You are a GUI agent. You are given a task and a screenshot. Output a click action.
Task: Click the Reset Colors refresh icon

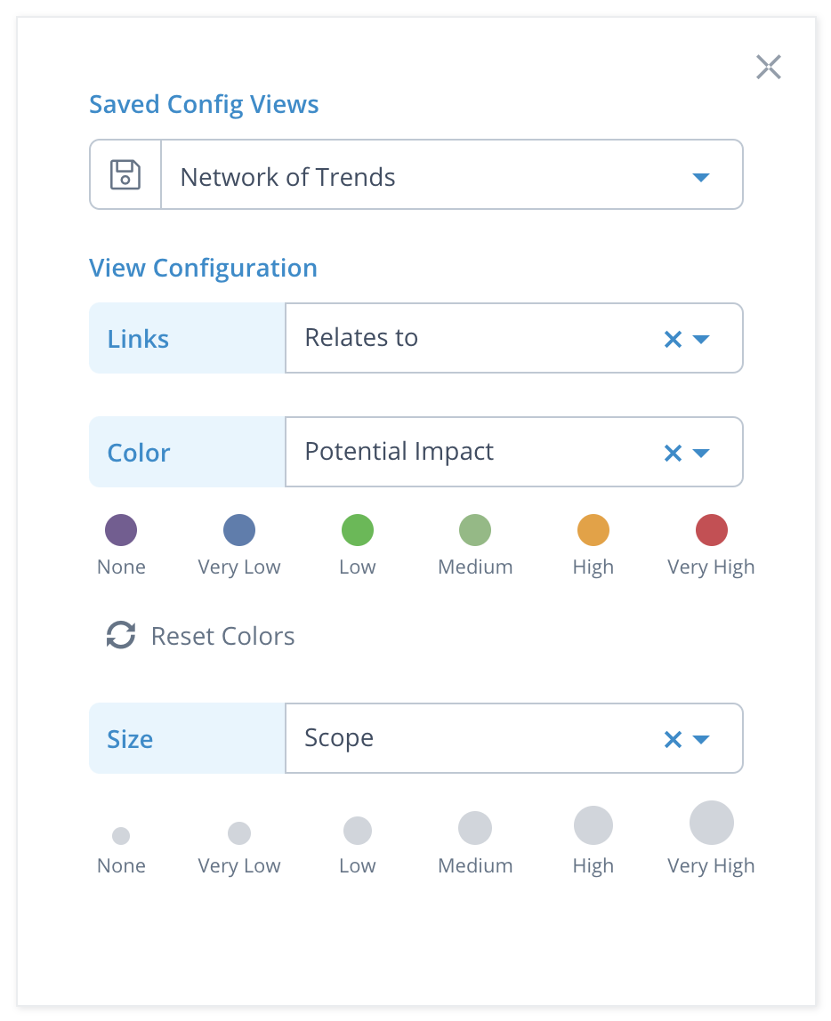click(x=121, y=636)
